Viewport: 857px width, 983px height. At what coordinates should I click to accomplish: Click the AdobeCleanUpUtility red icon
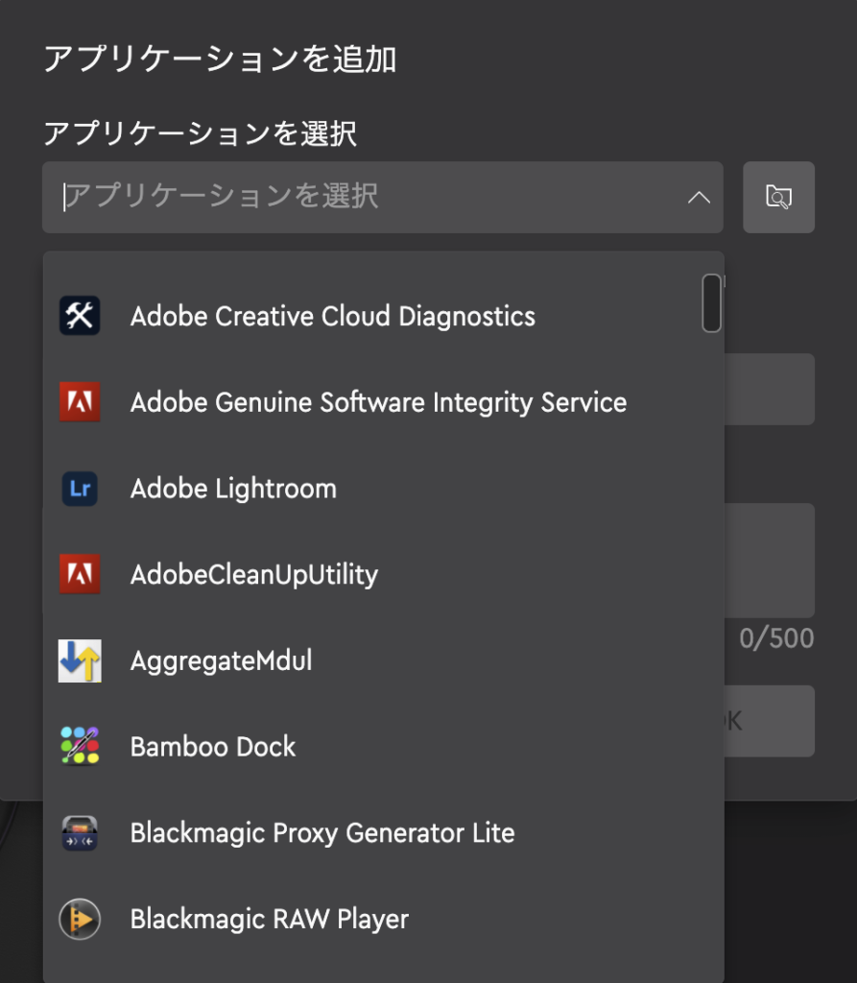[80, 574]
